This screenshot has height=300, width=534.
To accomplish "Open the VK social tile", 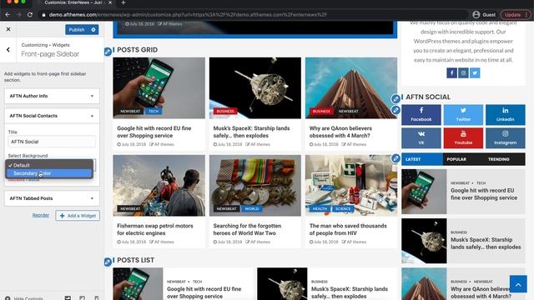I will (x=421, y=138).
